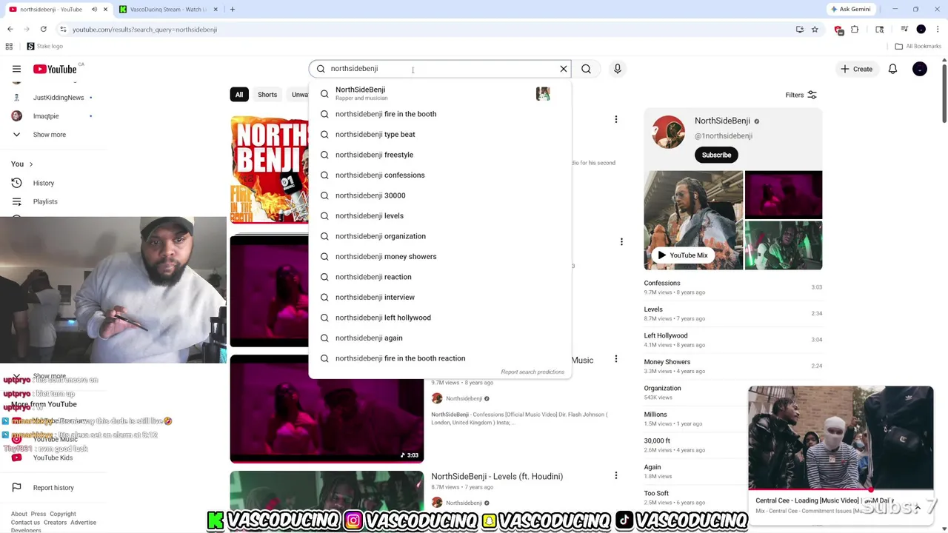Select the All filter chip
Screen dimensions: 948x533
pyautogui.click(x=239, y=95)
